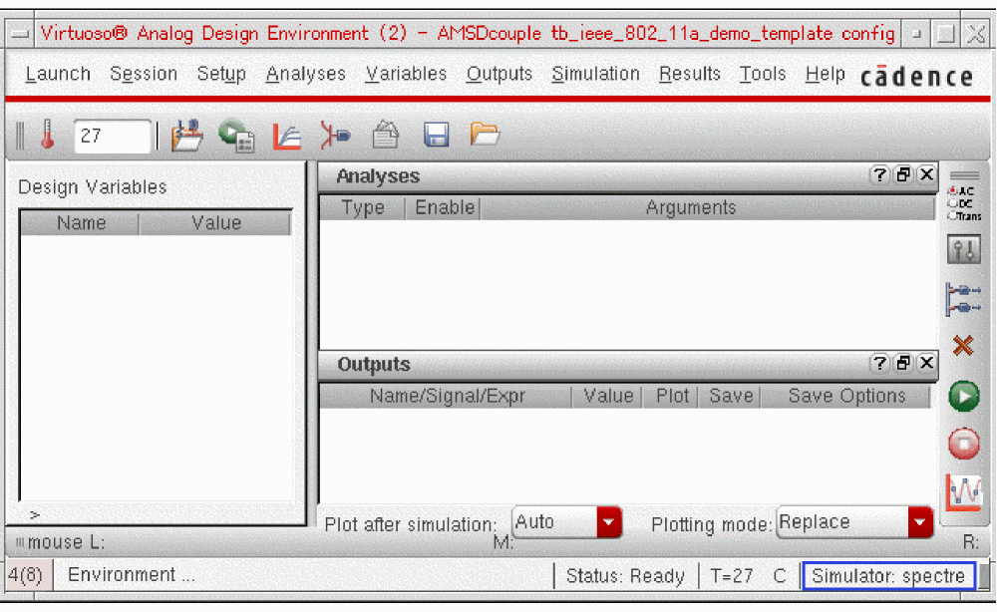The height and width of the screenshot is (612, 997).
Task: Open the Analyses menu
Action: pos(306,75)
